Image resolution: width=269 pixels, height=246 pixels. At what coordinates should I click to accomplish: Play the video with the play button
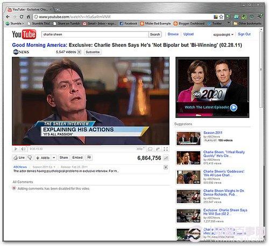(x=16, y=149)
